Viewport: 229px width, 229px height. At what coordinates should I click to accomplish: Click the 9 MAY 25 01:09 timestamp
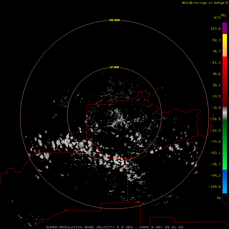(167, 227)
